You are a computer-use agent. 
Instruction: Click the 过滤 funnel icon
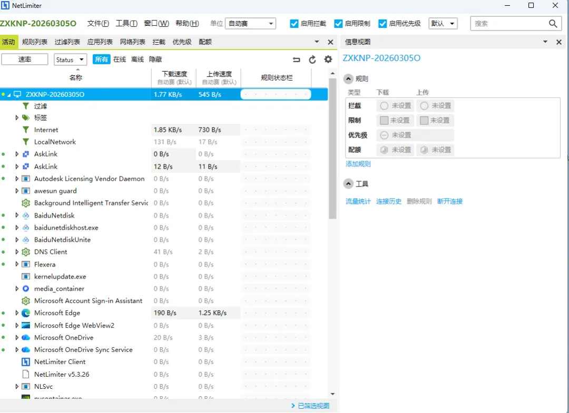point(26,106)
